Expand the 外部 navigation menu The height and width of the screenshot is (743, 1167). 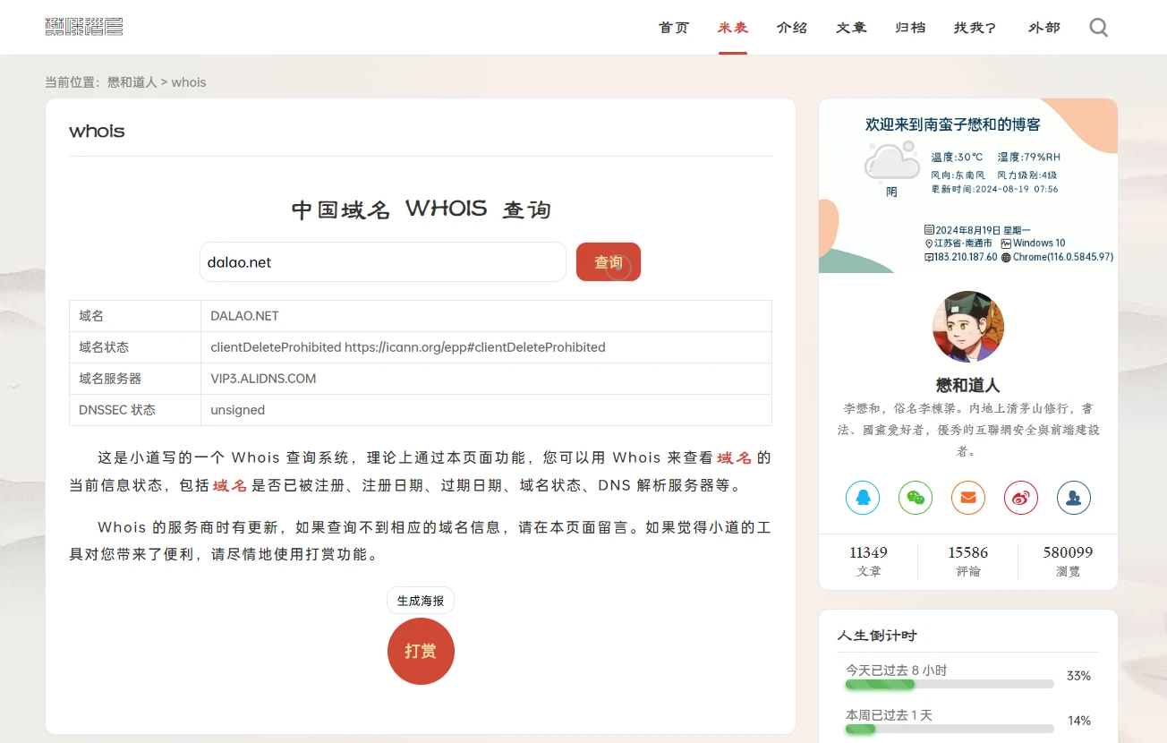pos(1043,28)
